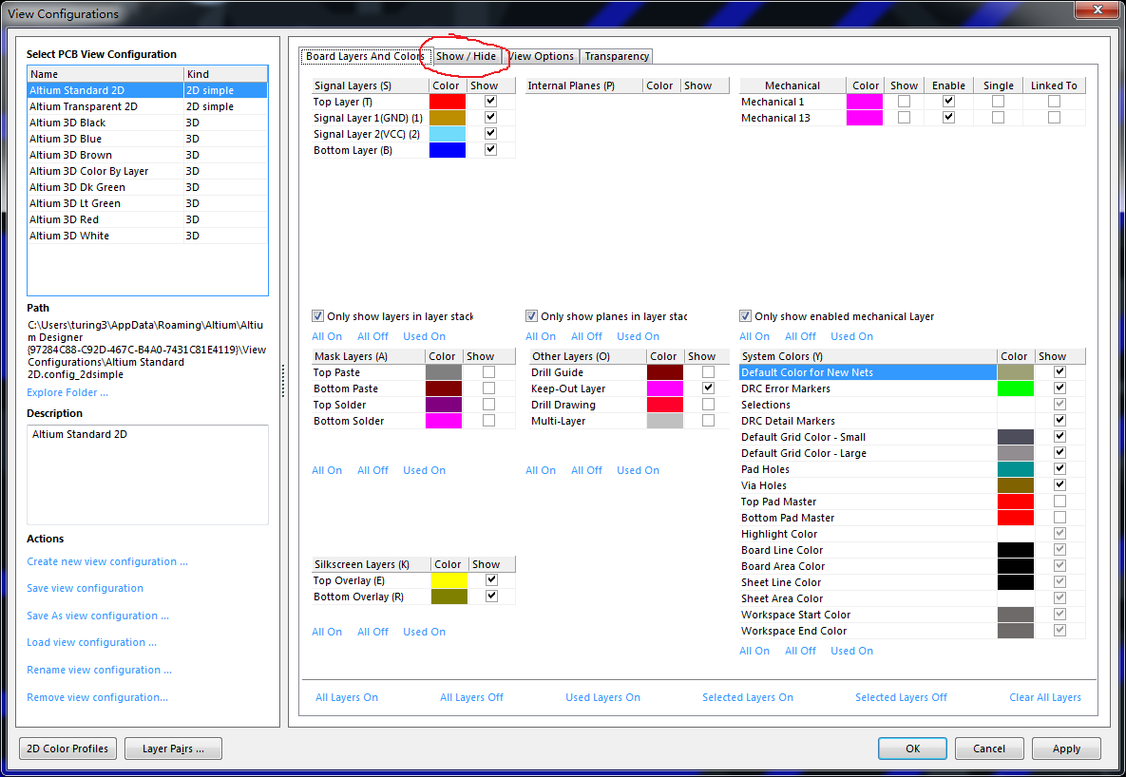Click Signal Layer 2(VCC) cyan swatch
This screenshot has width=1126, height=777.
448,134
